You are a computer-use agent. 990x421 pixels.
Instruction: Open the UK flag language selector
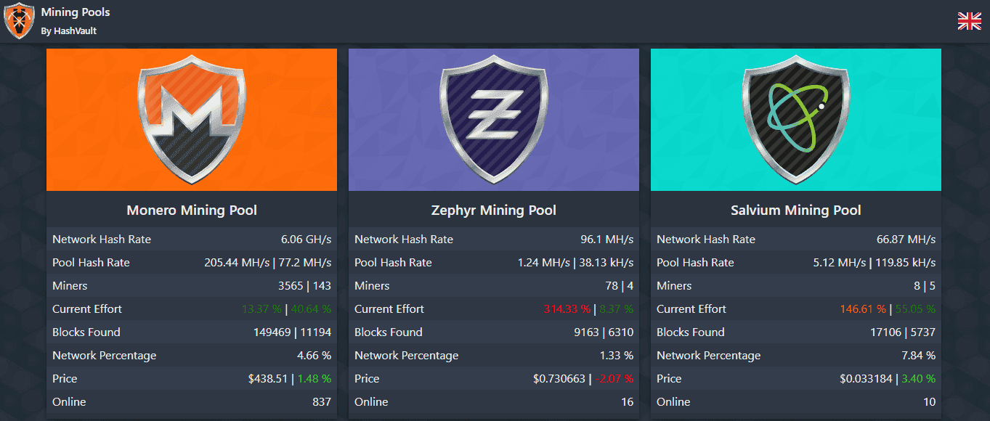click(x=969, y=21)
